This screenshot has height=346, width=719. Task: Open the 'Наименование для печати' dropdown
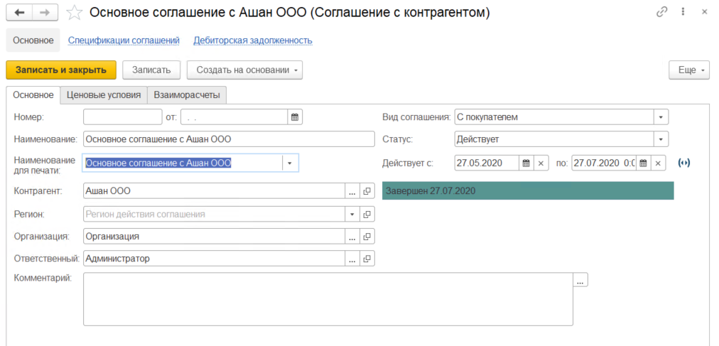click(290, 163)
